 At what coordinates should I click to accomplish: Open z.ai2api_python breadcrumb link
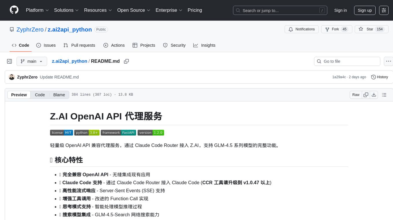pos(69,61)
